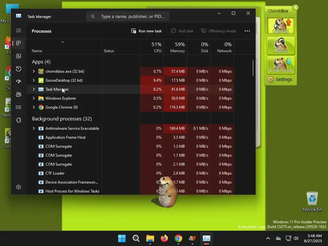Open the Windows Start menu

pos(122,238)
